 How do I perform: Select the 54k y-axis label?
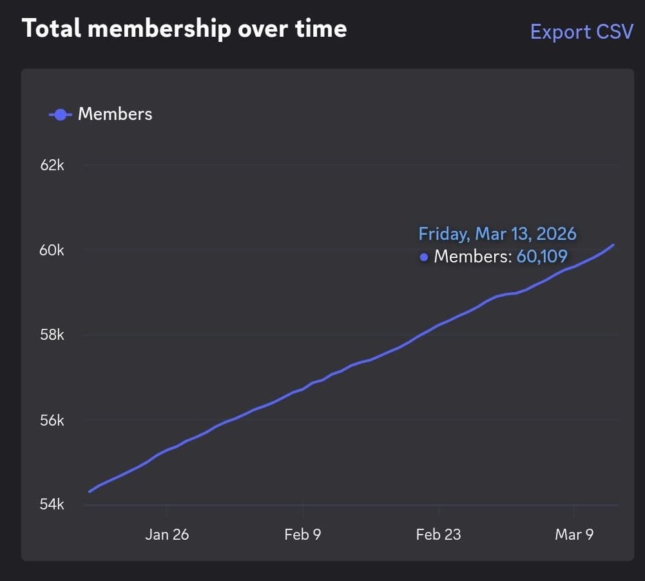pyautogui.click(x=52, y=504)
